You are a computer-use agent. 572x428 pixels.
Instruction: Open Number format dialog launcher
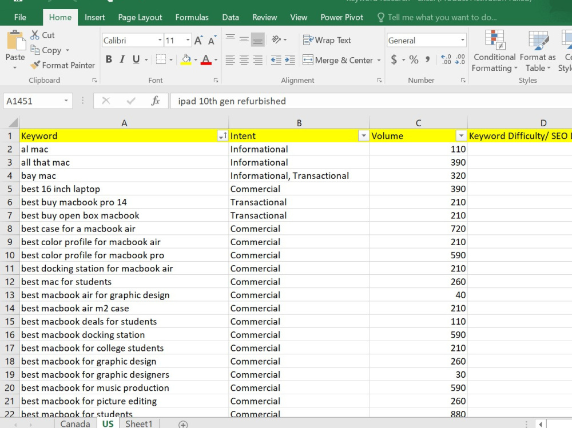[463, 81]
